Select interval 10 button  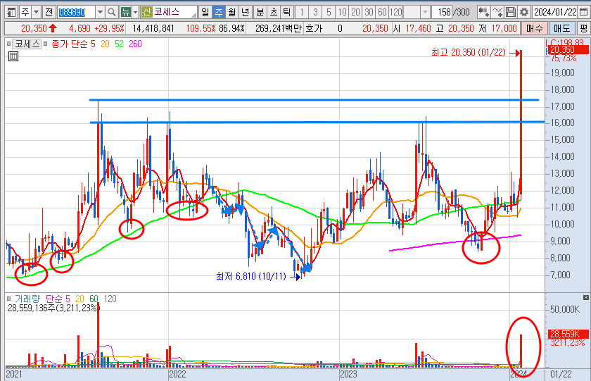pos(342,13)
